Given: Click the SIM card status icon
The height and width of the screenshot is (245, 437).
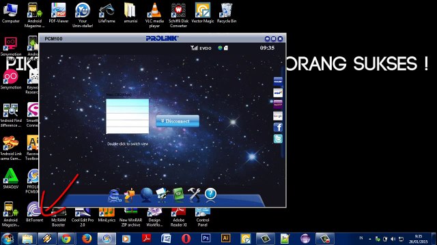Looking at the screenshot, I should 226,48.
